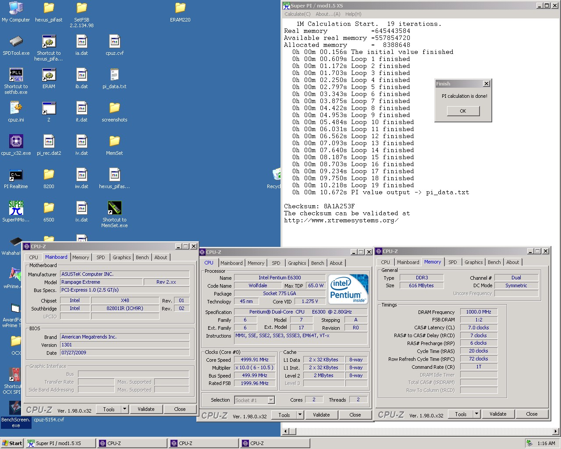The height and width of the screenshot is (449, 561).
Task: Click DRAM Frequency value 1000.0 MHz
Action: coord(479,312)
